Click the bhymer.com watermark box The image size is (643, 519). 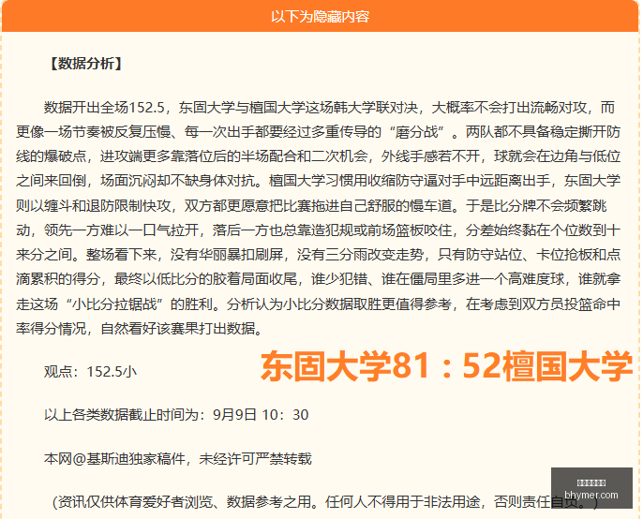point(591,488)
